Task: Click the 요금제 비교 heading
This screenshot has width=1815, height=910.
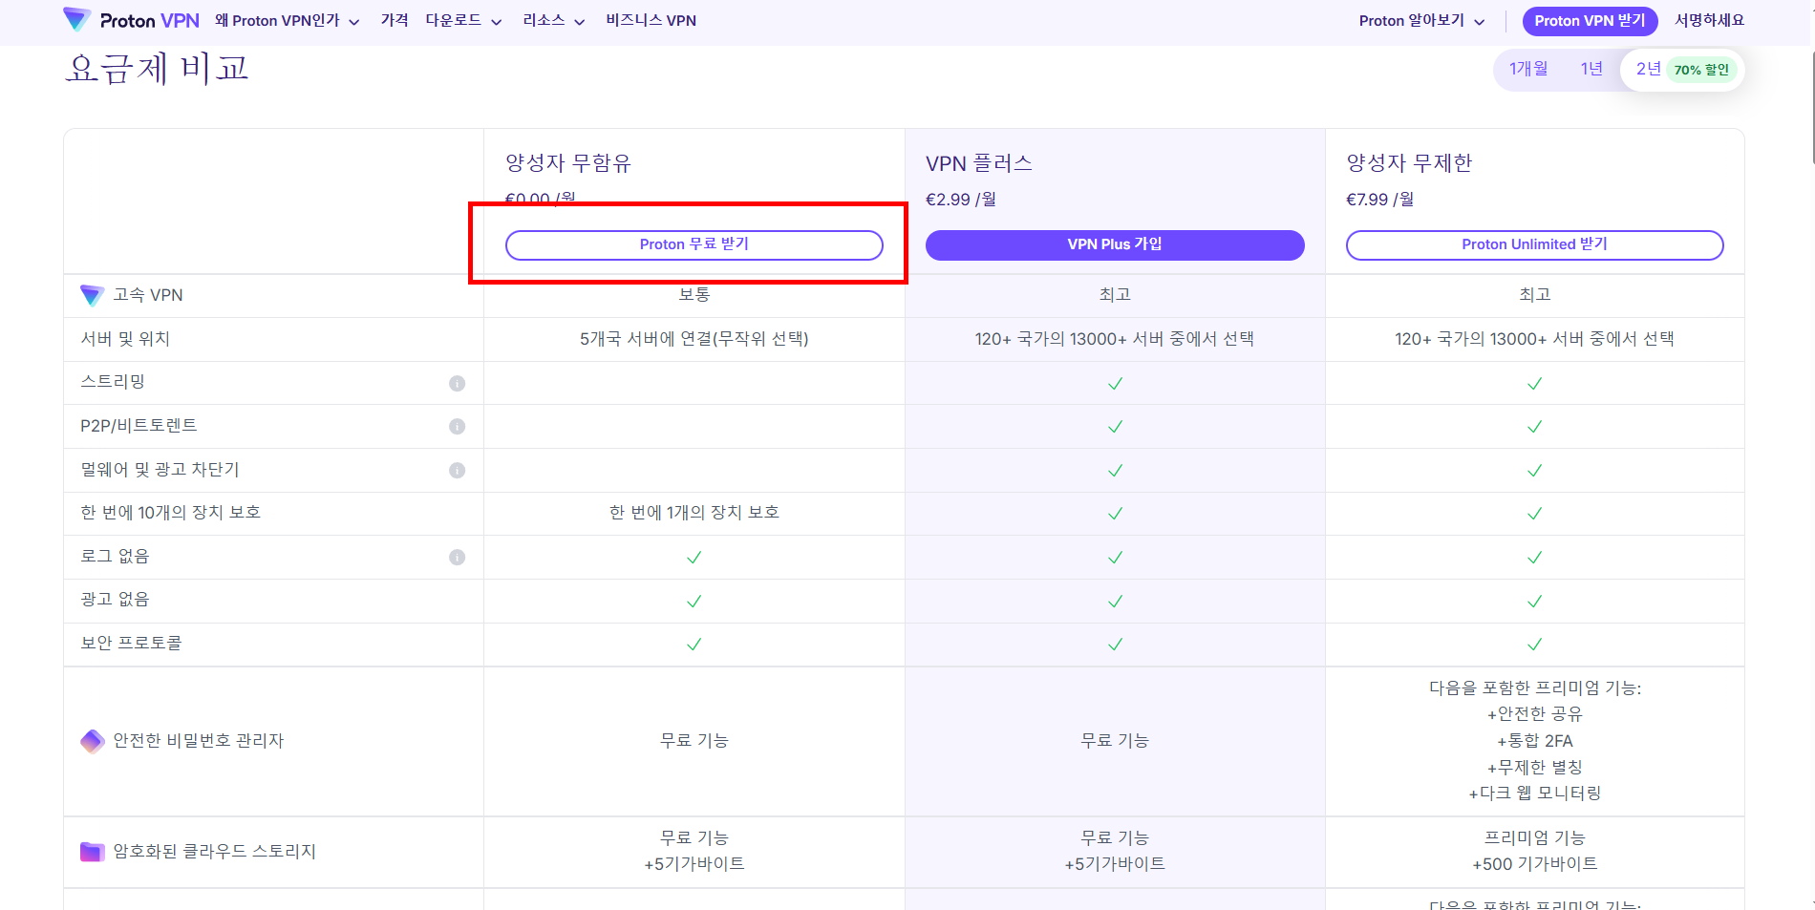Action: [157, 69]
